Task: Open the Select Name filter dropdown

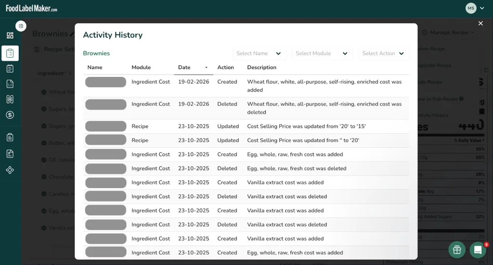Action: pos(259,53)
